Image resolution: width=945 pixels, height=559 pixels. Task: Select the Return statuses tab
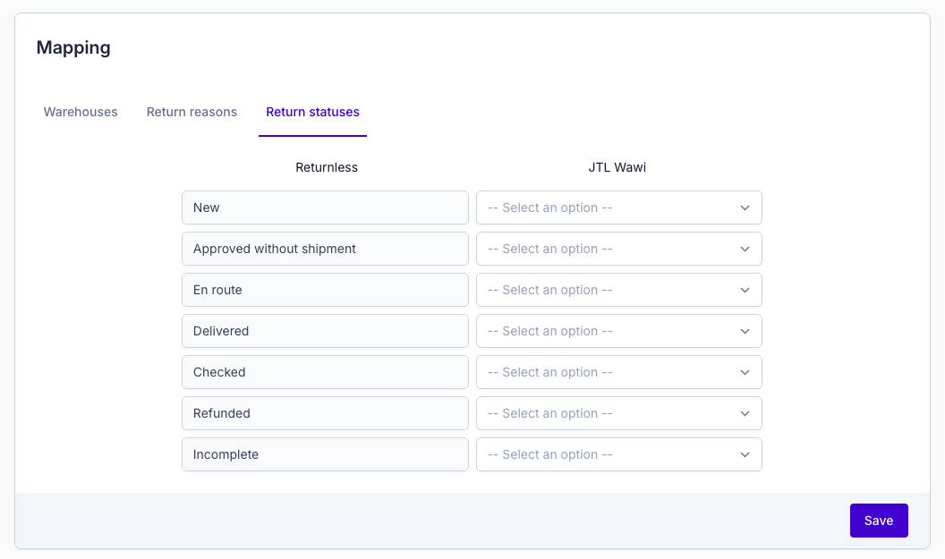point(312,112)
